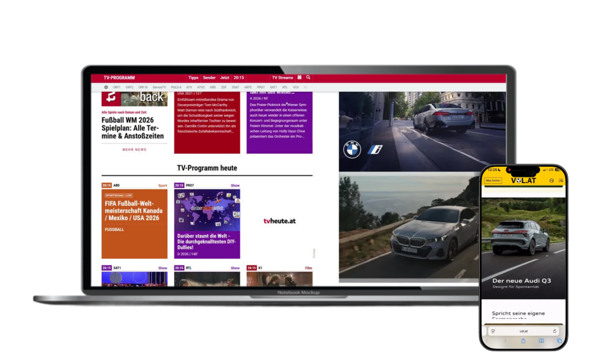Viewport: 605px width, 363px height.
Task: Open the Tipps menu item
Action: 193,77
